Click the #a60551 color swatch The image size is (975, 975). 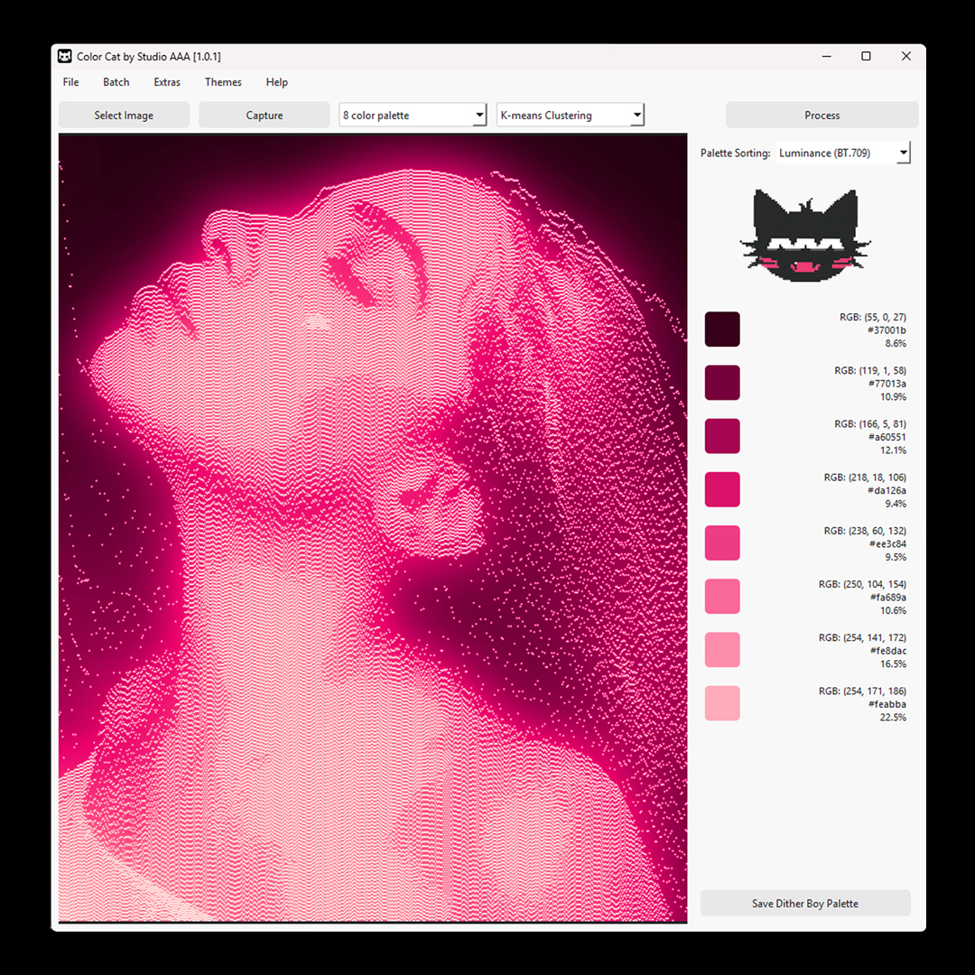[x=722, y=436]
